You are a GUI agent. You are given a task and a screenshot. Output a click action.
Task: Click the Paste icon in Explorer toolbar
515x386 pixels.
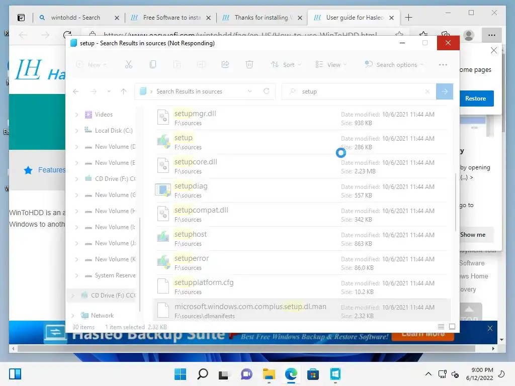(177, 65)
